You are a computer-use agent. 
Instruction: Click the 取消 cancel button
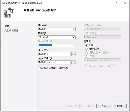(119, 106)
